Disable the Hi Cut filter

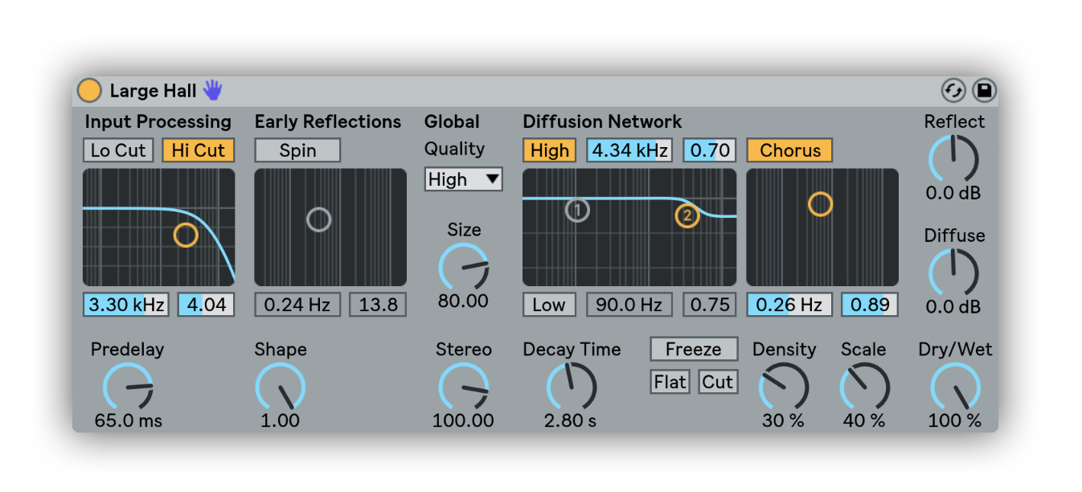pyautogui.click(x=199, y=150)
